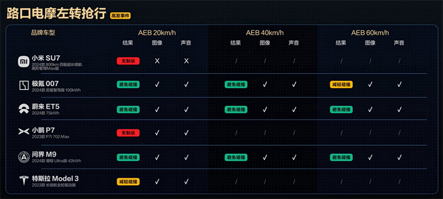Click 问界 M9 checkmark under AEB 20km/h 声音
The width and height of the screenshot is (443, 199).
[186, 157]
